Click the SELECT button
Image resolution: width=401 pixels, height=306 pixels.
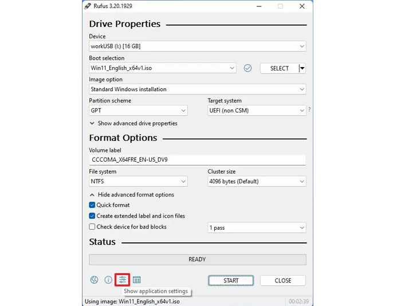280,68
